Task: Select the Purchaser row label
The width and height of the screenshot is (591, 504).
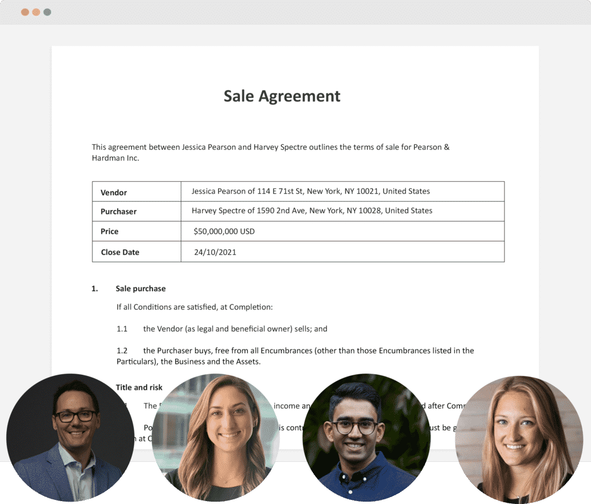Action: pyautogui.click(x=118, y=211)
